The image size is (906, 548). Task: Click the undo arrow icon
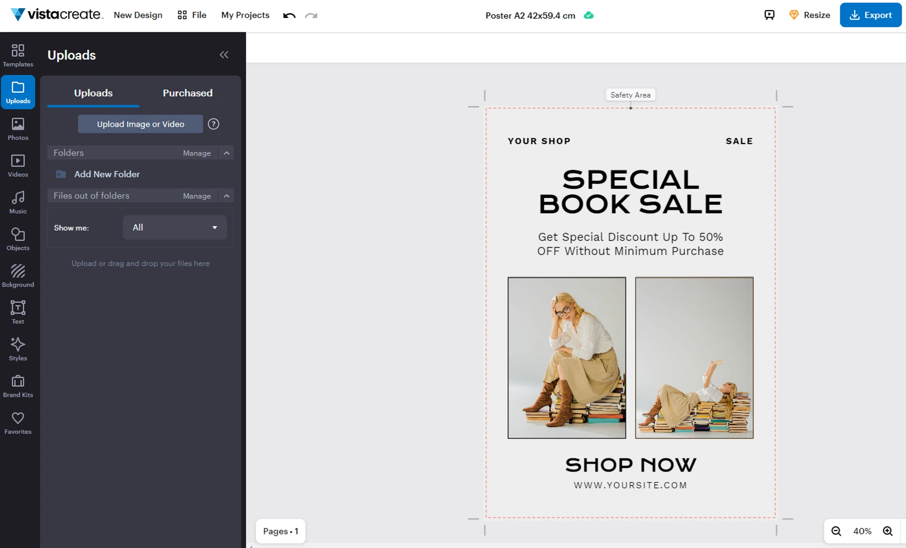pyautogui.click(x=289, y=15)
